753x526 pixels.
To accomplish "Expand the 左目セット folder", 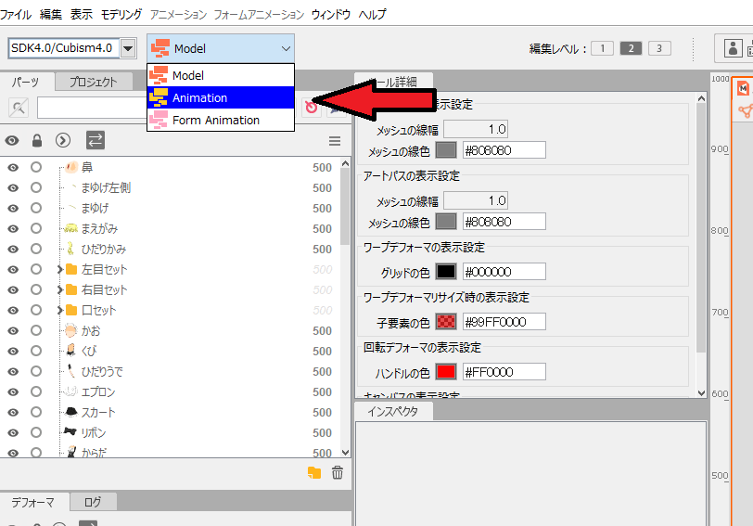I will click(x=60, y=269).
